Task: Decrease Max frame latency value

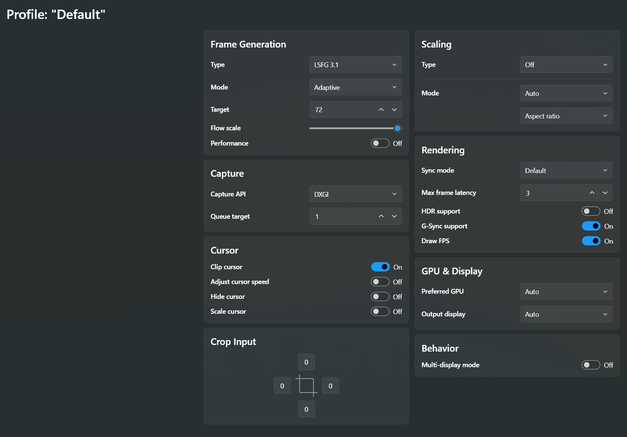Action: (605, 193)
